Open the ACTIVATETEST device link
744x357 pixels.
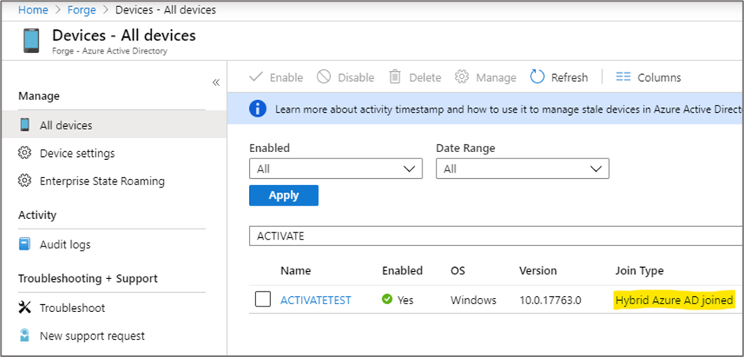point(315,299)
